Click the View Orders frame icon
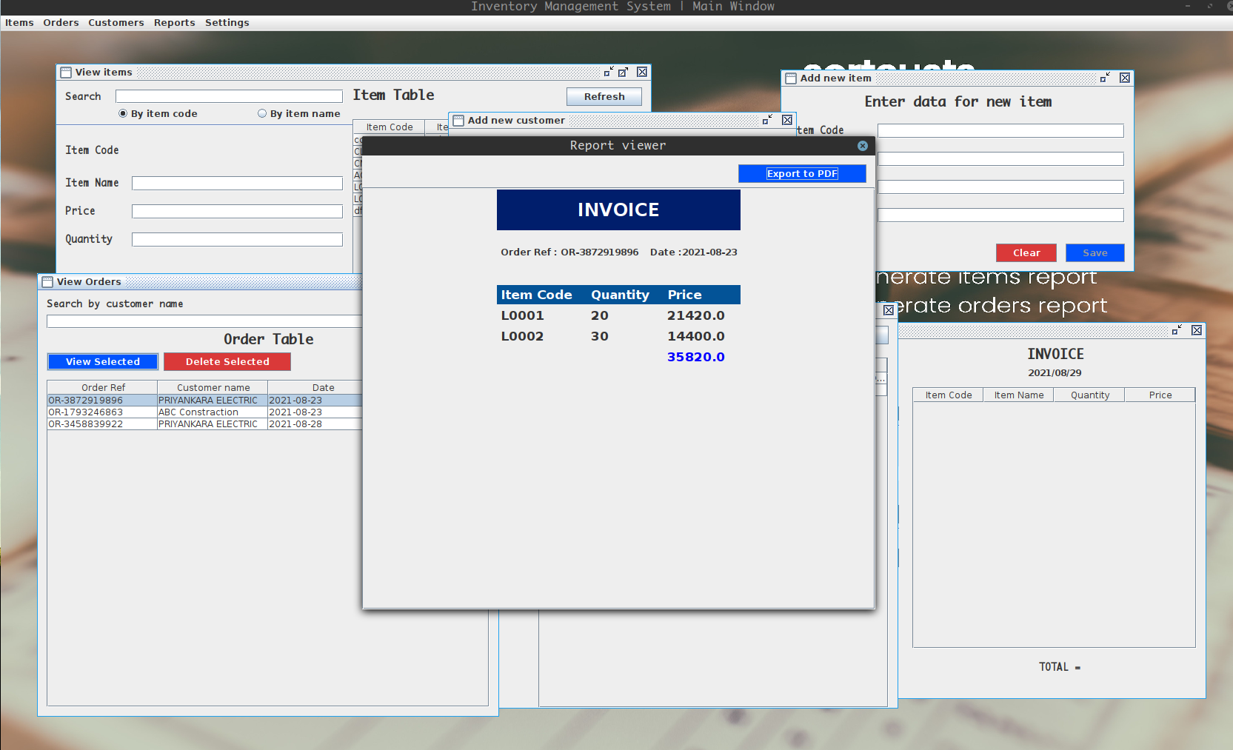This screenshot has height=750, width=1233. pos(47,281)
